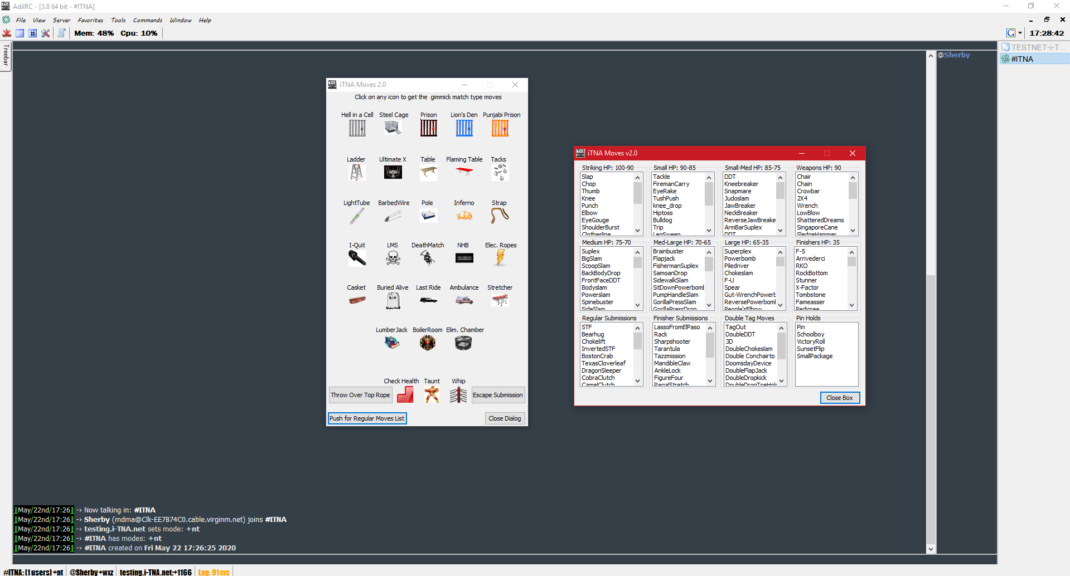
Task: Select Sharpshooter in Finisher Submissions list
Action: [672, 341]
